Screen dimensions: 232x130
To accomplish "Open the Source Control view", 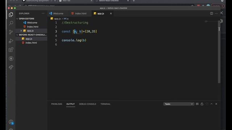I will (x=11, y=32).
